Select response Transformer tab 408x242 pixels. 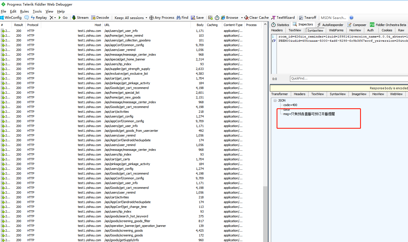tap(280, 94)
